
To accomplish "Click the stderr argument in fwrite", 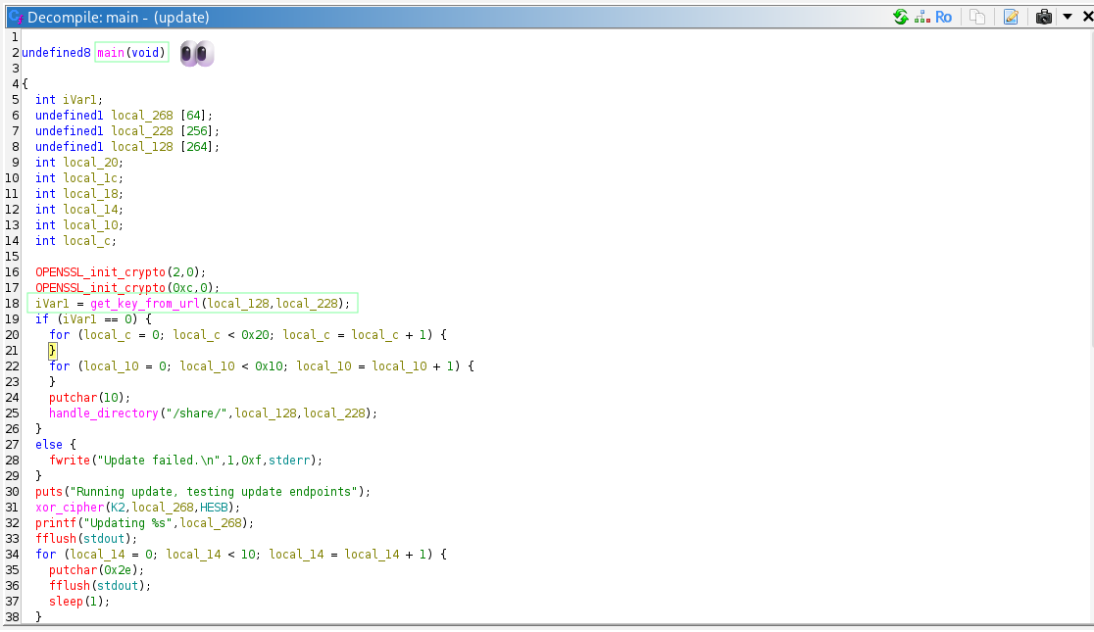I will click(x=289, y=461).
